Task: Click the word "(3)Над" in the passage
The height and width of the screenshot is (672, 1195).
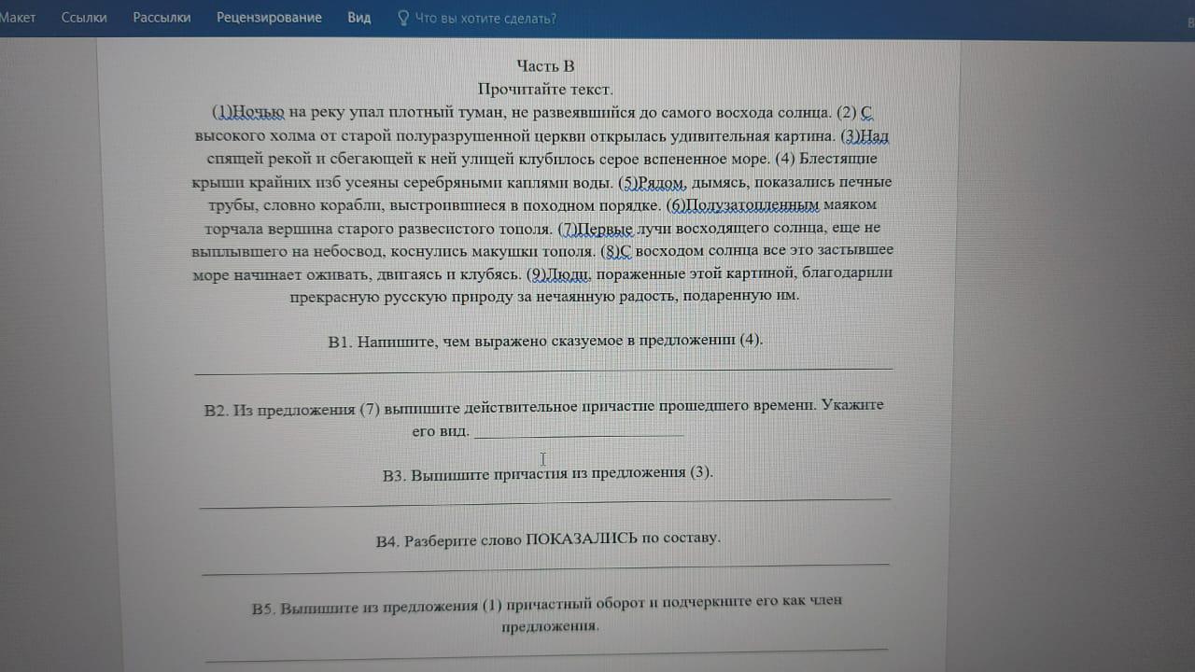Action: (865, 136)
